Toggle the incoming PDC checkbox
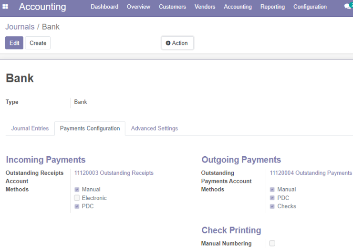Image resolution: width=353 pixels, height=248 pixels. [77, 206]
